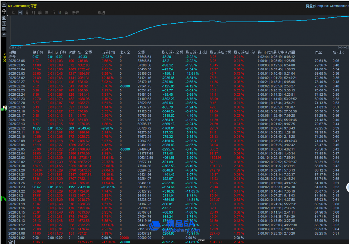Click the overlapping windows icon in sidebar
Screen dimensions: 349x244
pyautogui.click(x=4, y=35)
